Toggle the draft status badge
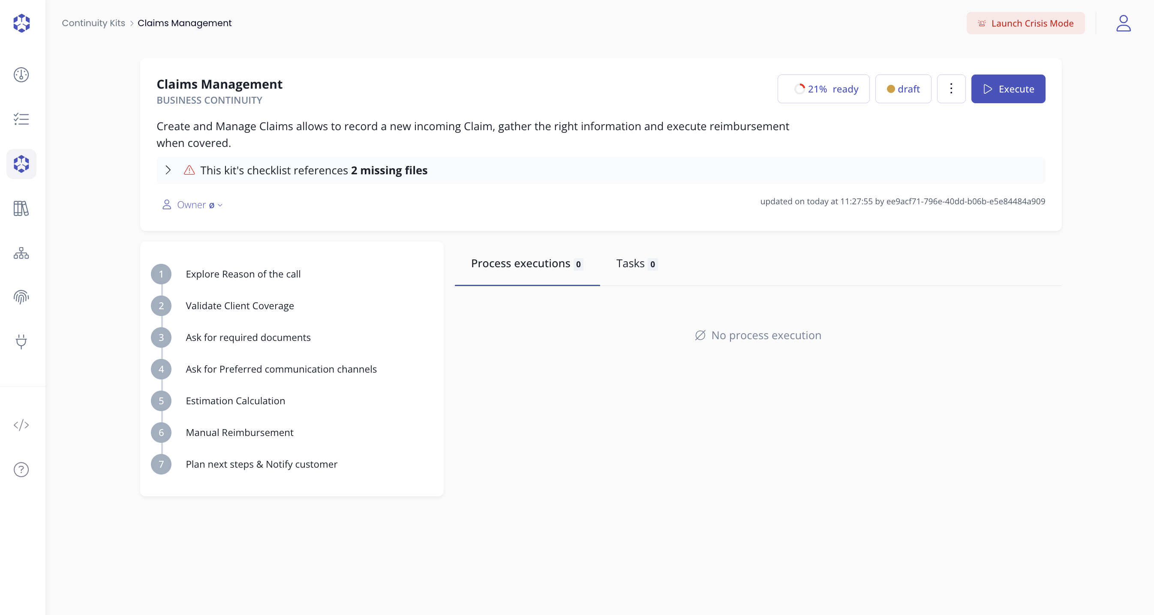The height and width of the screenshot is (615, 1154). point(903,89)
